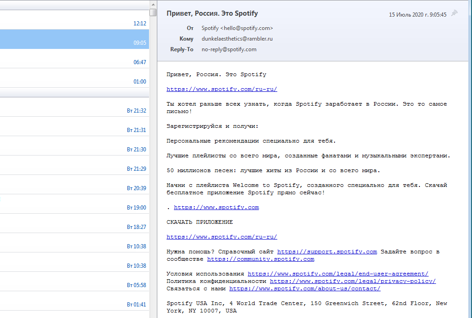Open the spotify.com/ru-ru link below СКАЧАТЬ ПРИЛОЖЕНИЕ
Image resolution: width=472 pixels, height=318 pixels.
pos(221,237)
